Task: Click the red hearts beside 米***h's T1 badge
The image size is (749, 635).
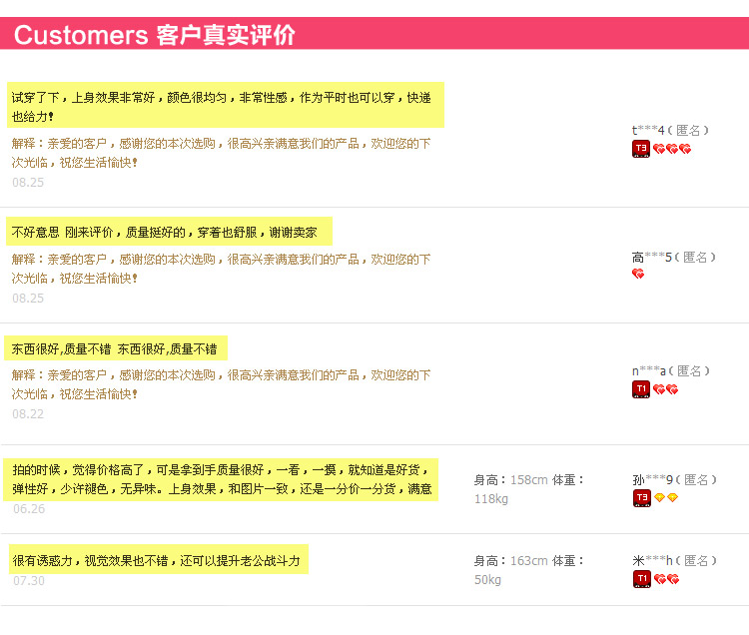Action: pos(666,579)
